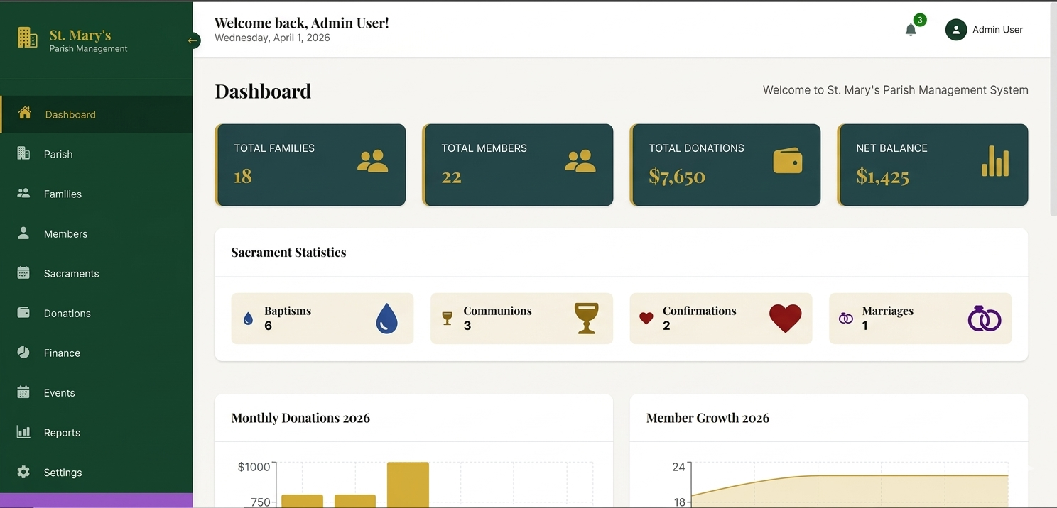1057x508 pixels.
Task: Click the Members person icon in sidebar
Action: pos(23,233)
